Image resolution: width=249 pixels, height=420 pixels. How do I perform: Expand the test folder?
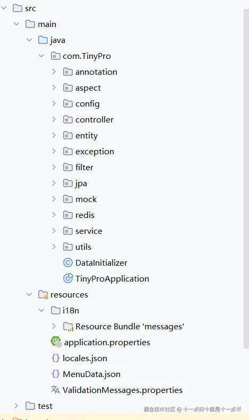coord(16,406)
